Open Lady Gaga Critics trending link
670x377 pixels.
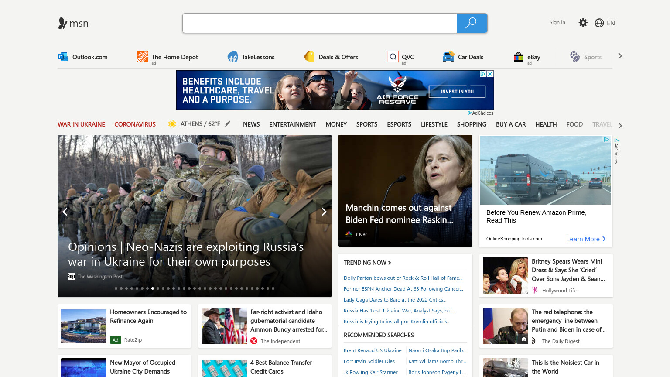coord(395,300)
